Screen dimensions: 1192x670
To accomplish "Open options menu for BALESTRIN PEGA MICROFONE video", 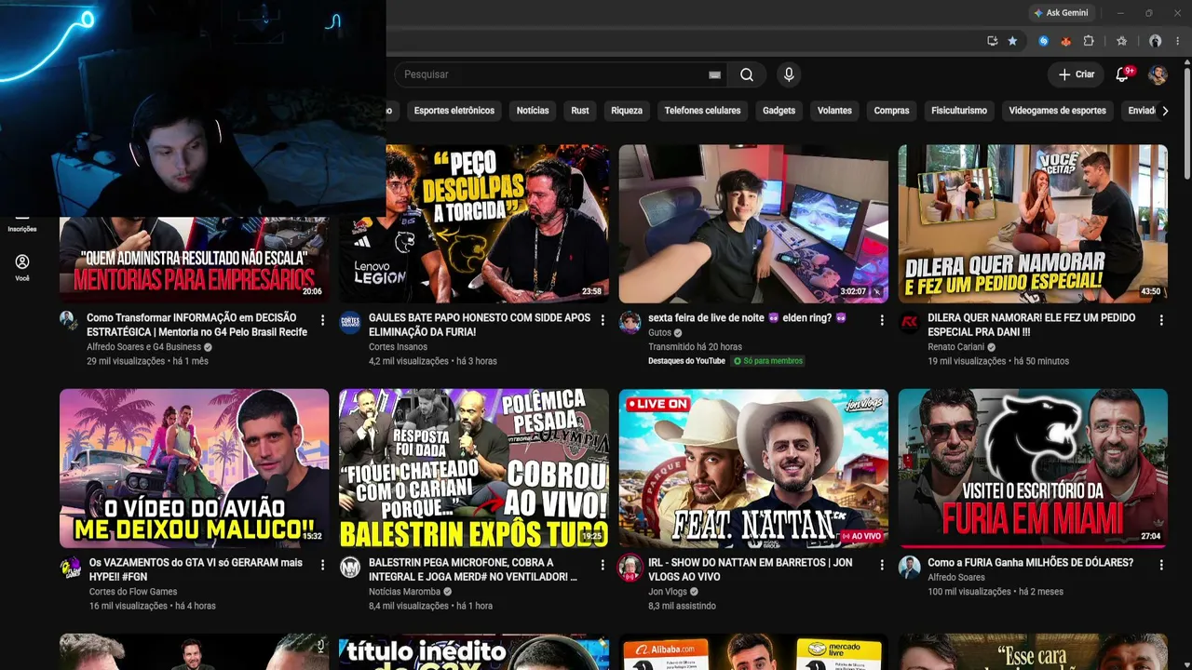I will coord(603,565).
